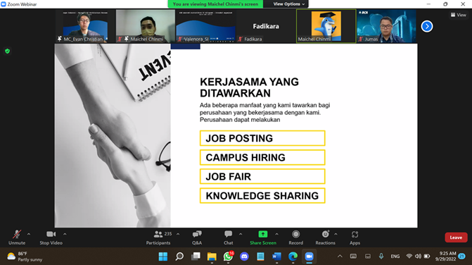This screenshot has width=472, height=265.
Task: Open the Q&A panel
Action: point(197,234)
